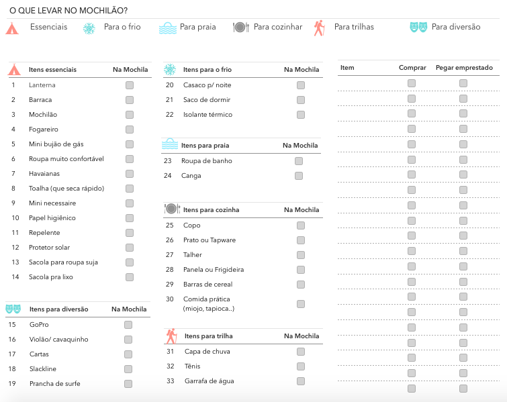Tick Saco de dormir checkbox

pos(301,100)
